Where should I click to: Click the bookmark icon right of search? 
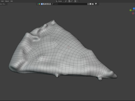click(x=90, y=4)
